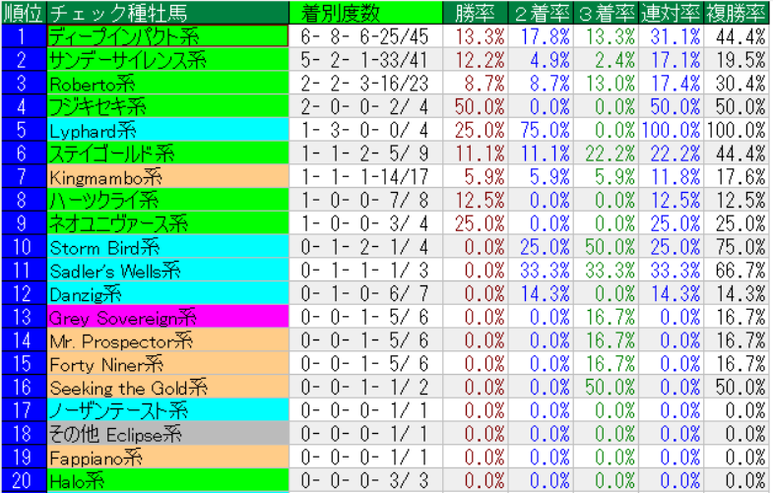Viewport: 773px width, 493px height.
Task: Select the 順位 header cell
Action: coord(22,13)
